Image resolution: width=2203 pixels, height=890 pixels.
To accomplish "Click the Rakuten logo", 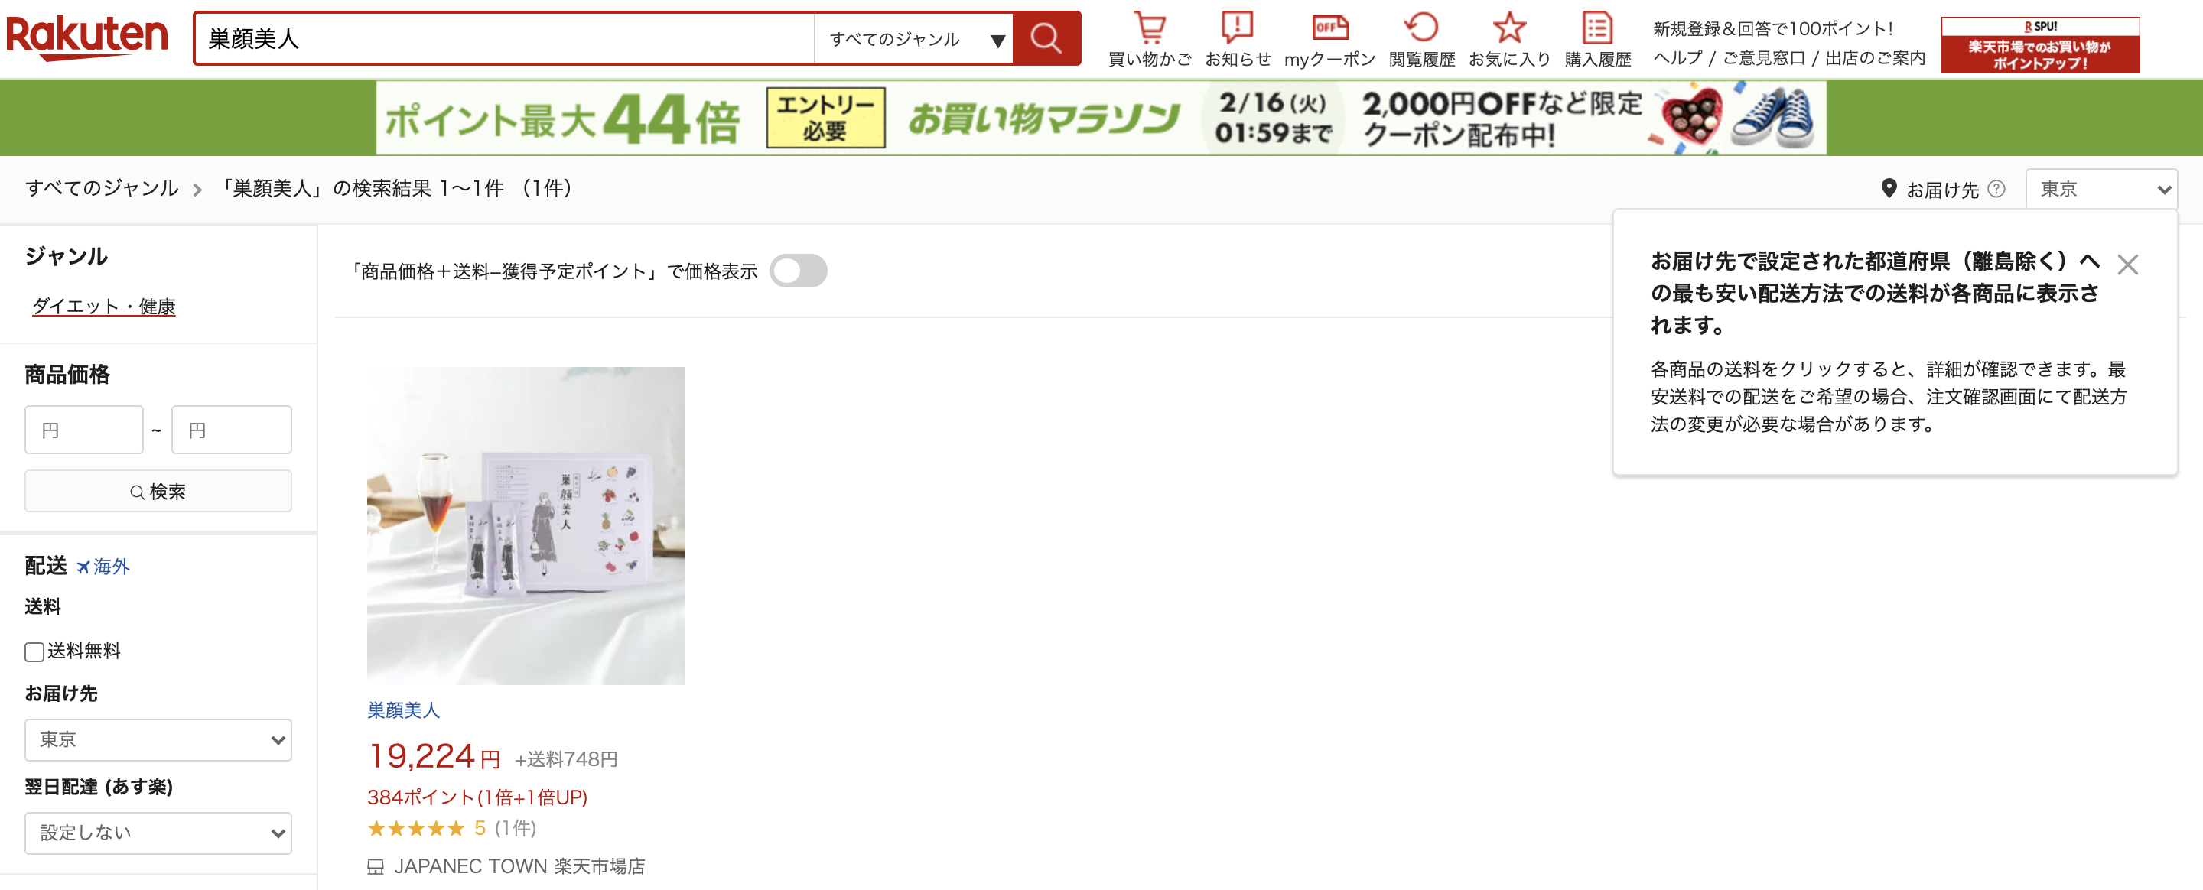I will pyautogui.click(x=86, y=37).
